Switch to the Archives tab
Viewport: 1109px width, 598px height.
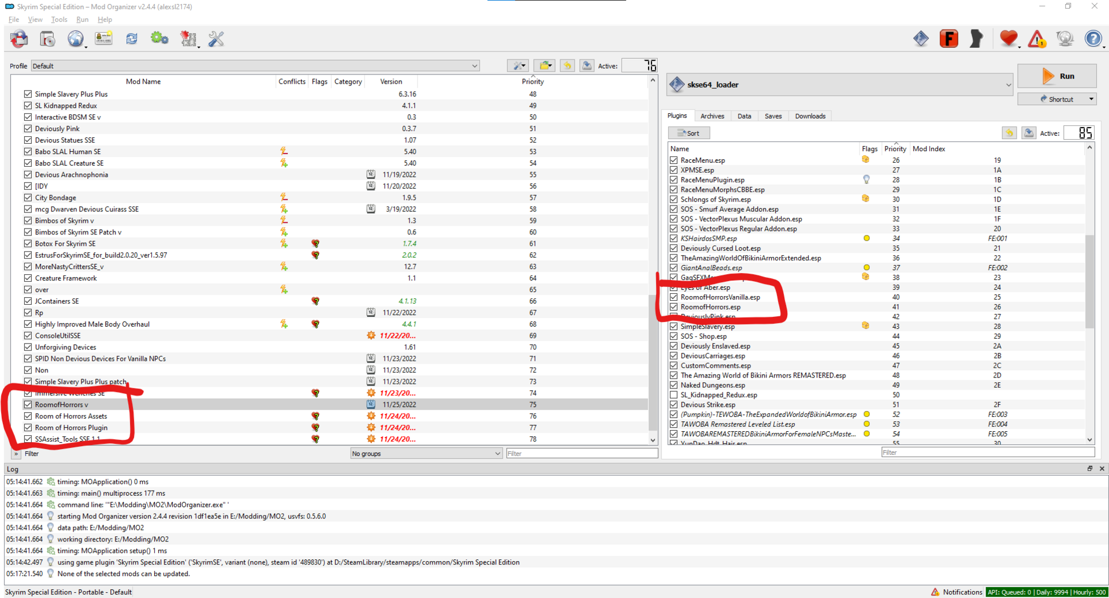point(712,116)
